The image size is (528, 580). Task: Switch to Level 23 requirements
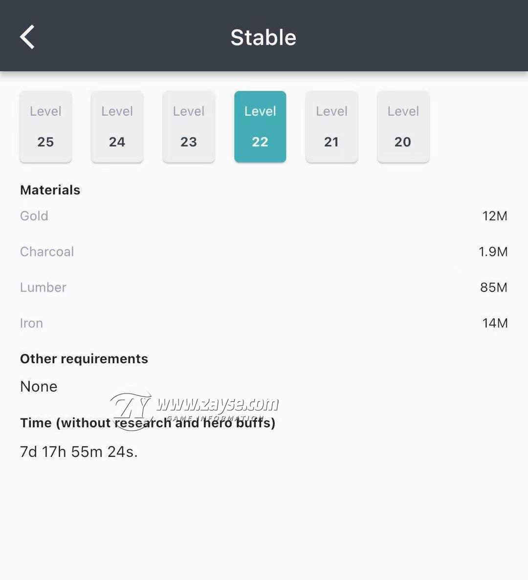click(189, 126)
